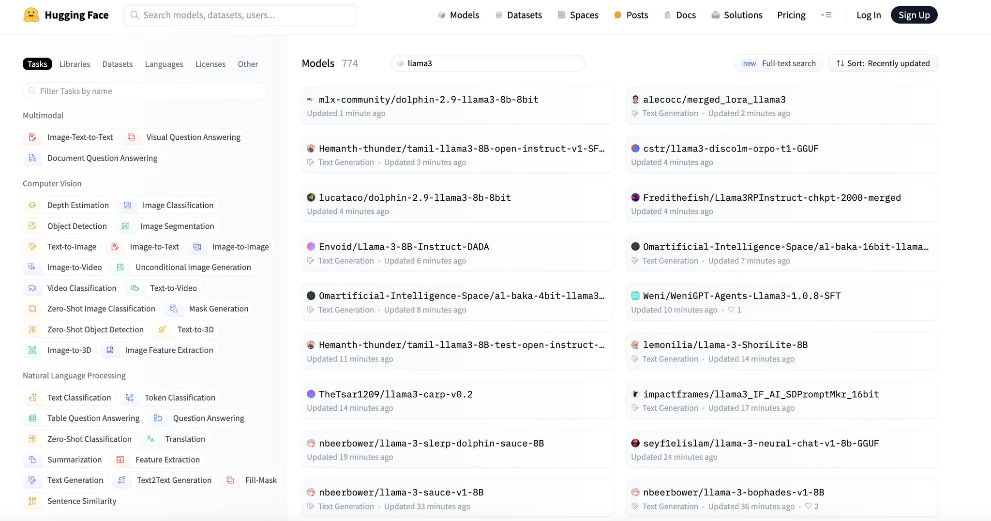Open Spaces in the top navigation
Screen dimensions: 991x521
tap(578, 15)
